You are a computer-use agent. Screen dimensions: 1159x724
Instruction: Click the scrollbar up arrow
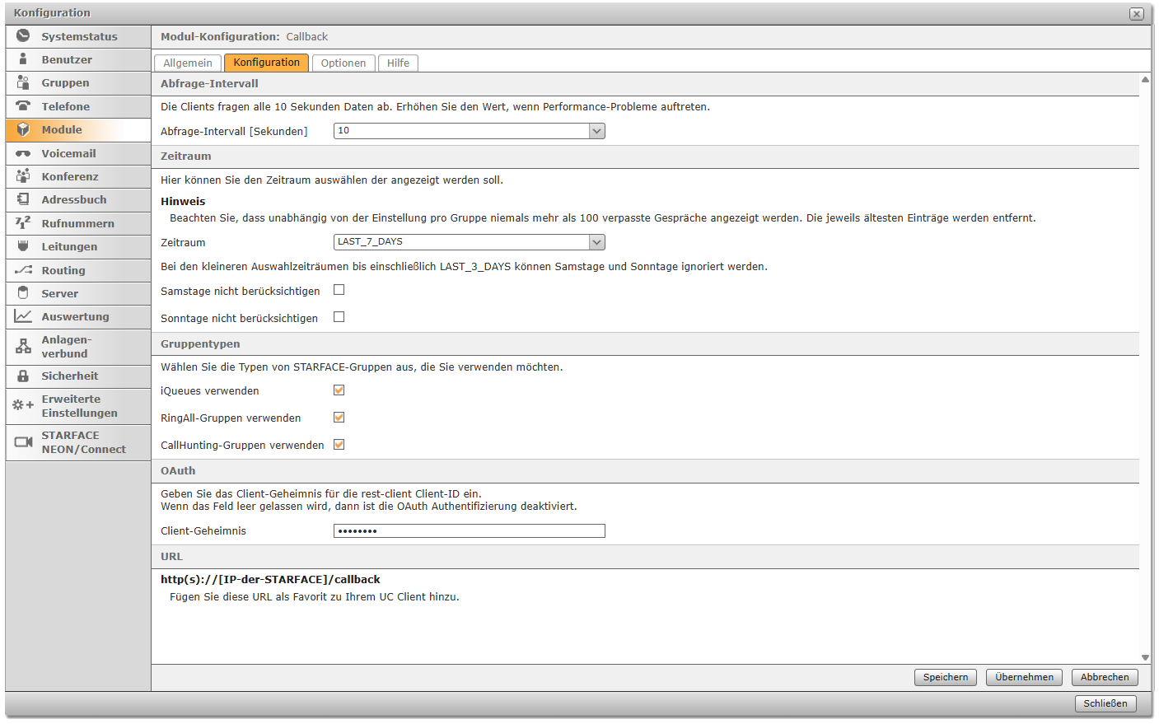1145,80
